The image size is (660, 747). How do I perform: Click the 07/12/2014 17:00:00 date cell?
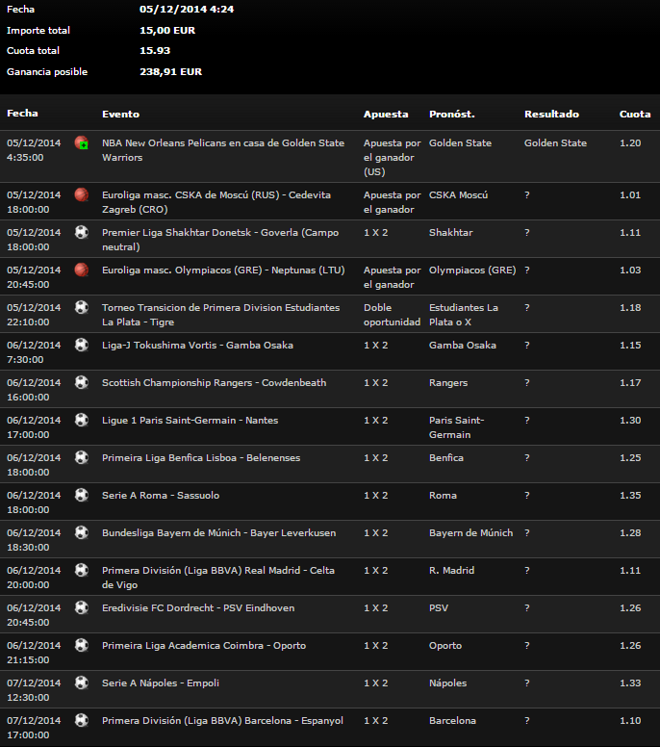pyautogui.click(x=34, y=728)
